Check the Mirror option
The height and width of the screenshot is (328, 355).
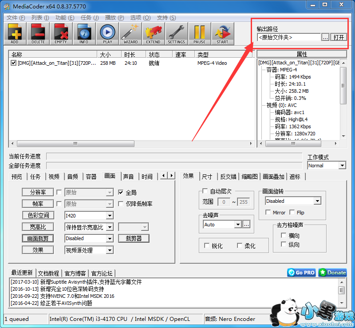tap(268, 213)
